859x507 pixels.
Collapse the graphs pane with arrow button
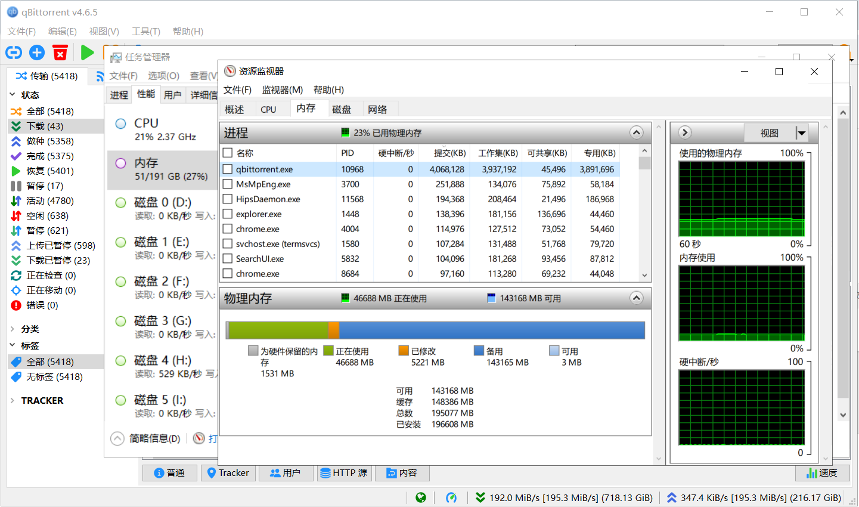pos(685,132)
